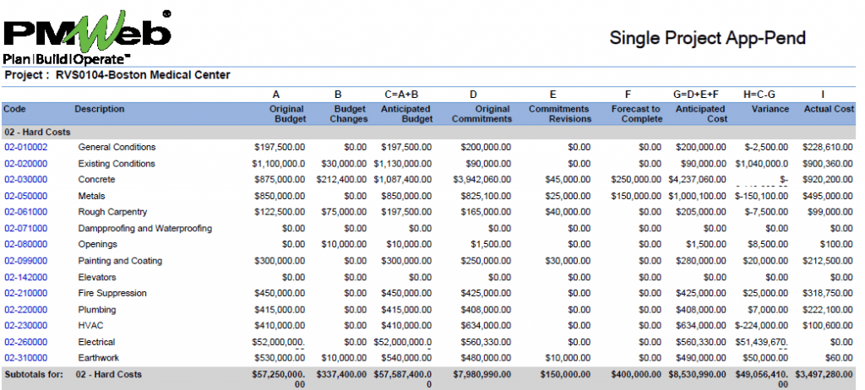Open cost code 02-030000 link
This screenshot has width=865, height=390.
point(26,180)
